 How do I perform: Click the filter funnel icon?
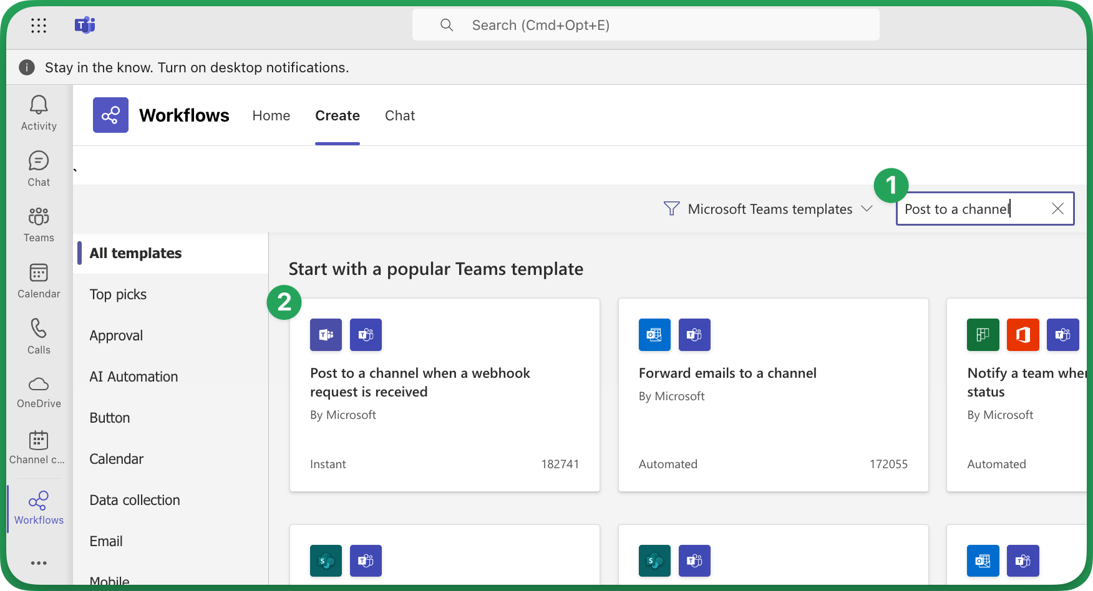[x=671, y=209]
